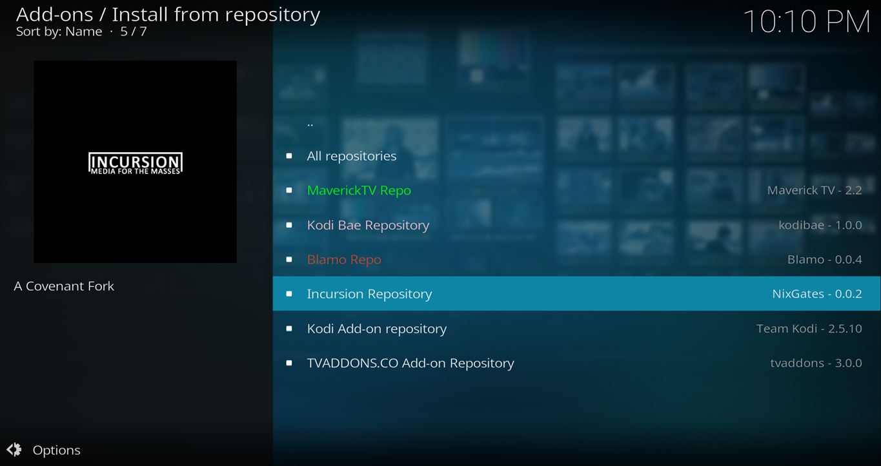This screenshot has width=881, height=466.
Task: Click the bullet icon on highlighted Incursion row
Action: click(289, 294)
